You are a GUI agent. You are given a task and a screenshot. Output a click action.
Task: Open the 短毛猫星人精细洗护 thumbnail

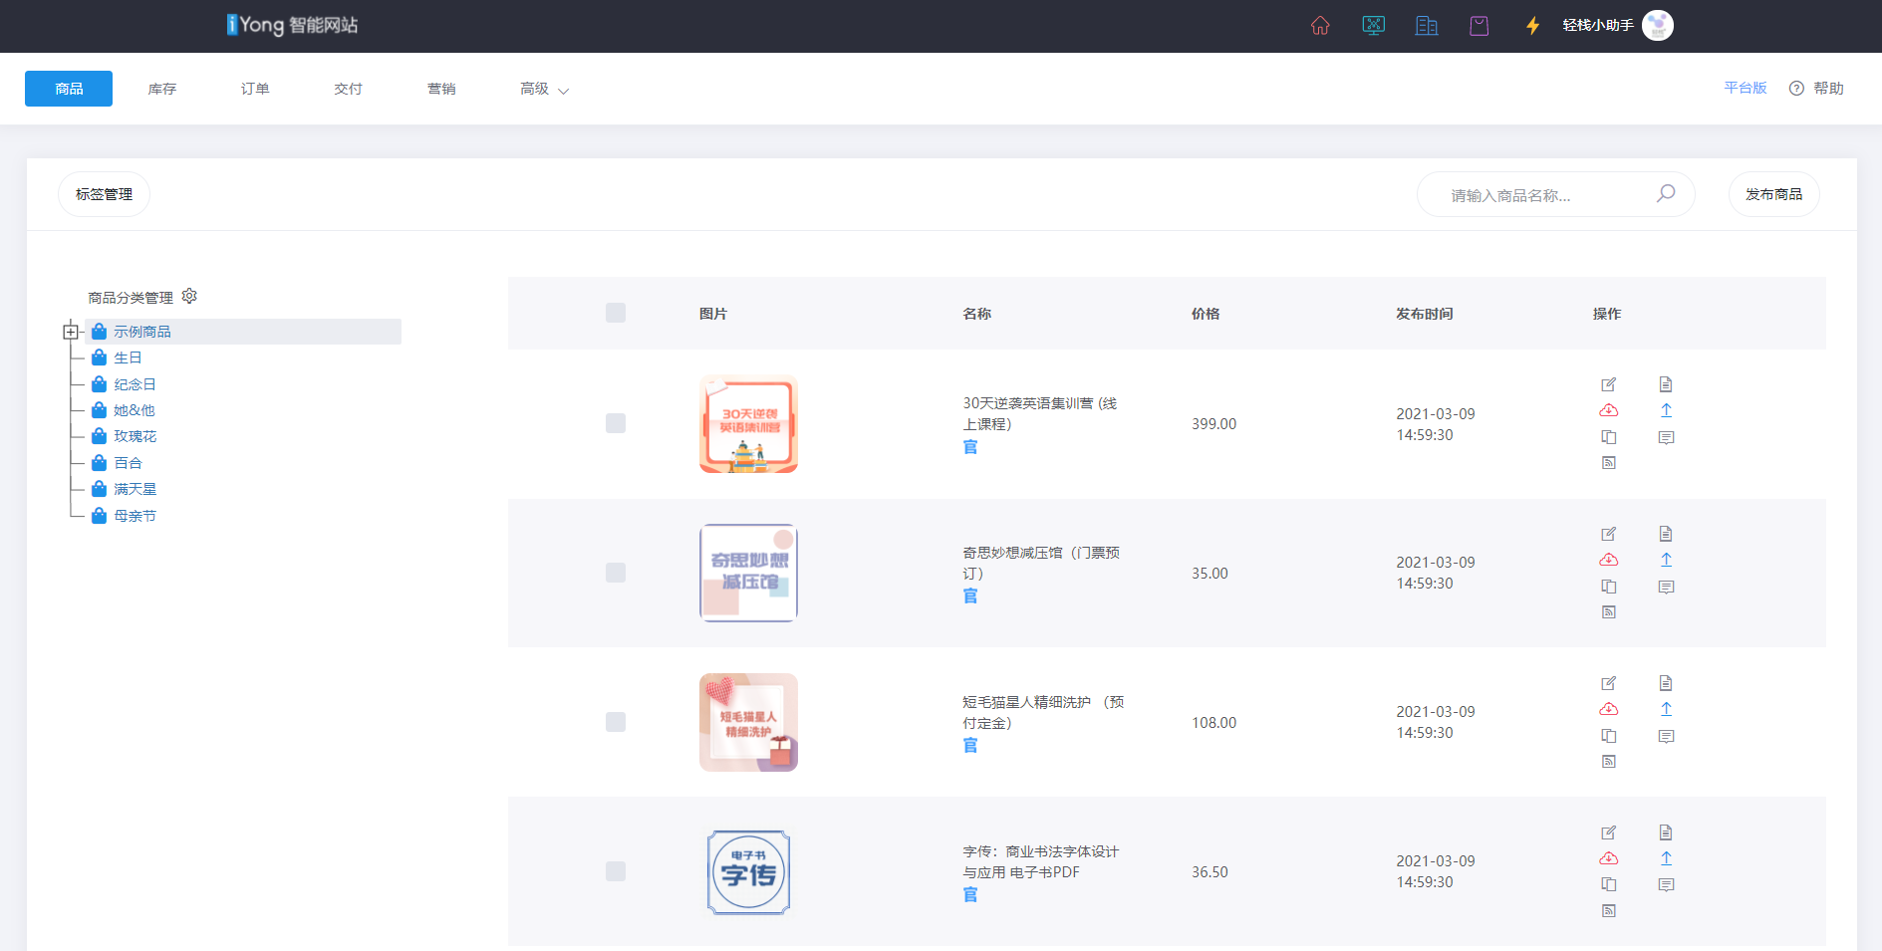click(748, 722)
